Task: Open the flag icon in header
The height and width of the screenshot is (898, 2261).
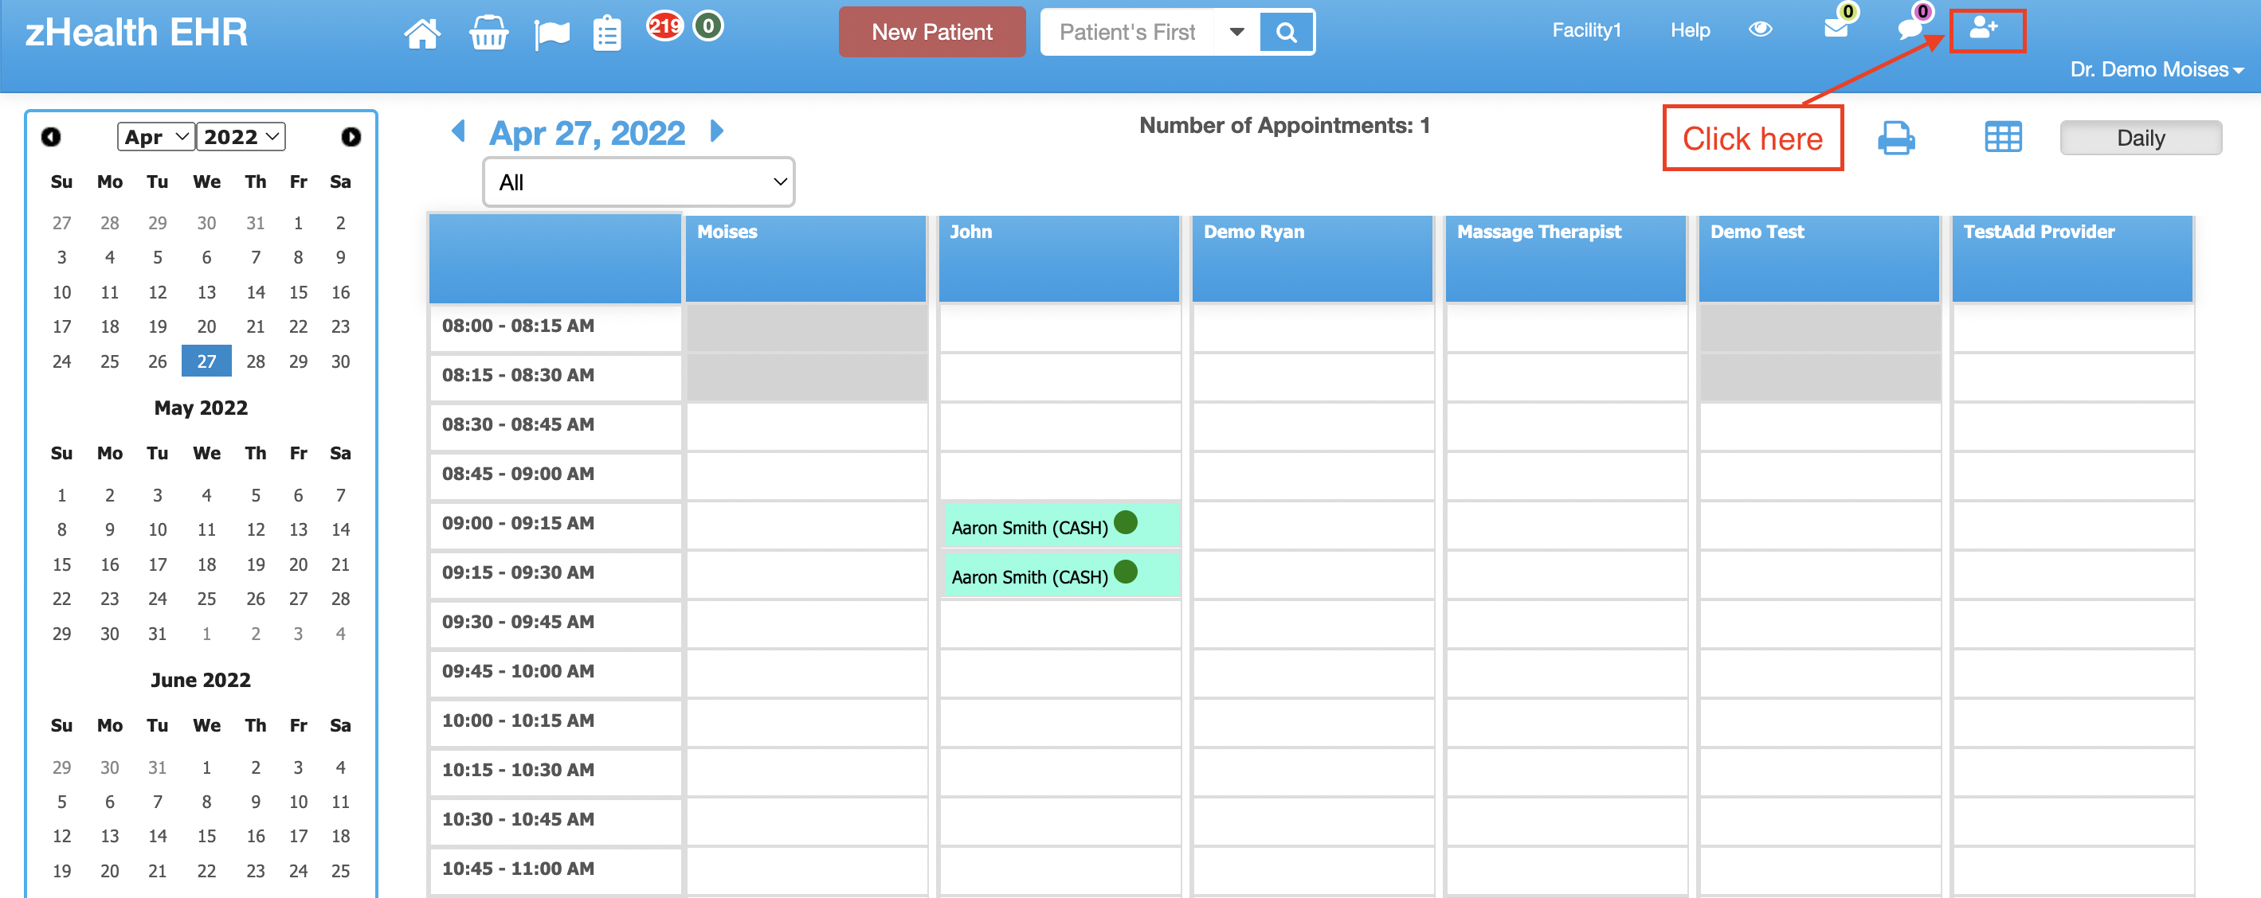Action: [551, 34]
